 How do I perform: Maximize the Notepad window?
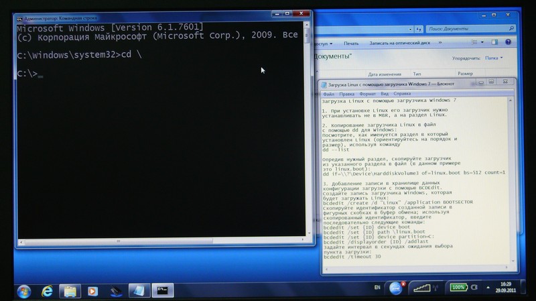pos(491,82)
